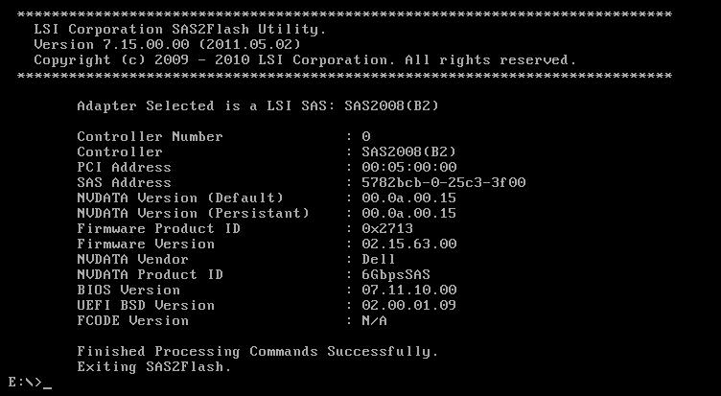This screenshot has height=396, width=721.
Task: Select the Version 7.15.00.00 text line
Action: 168,45
